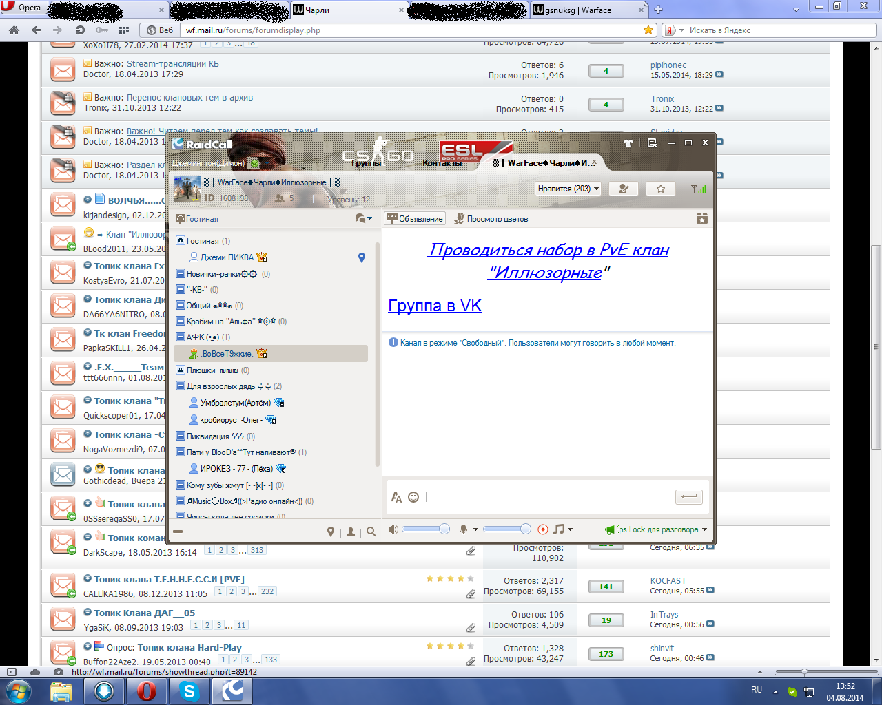Adjust the speaker volume slider
The width and height of the screenshot is (882, 705).
[426, 529]
